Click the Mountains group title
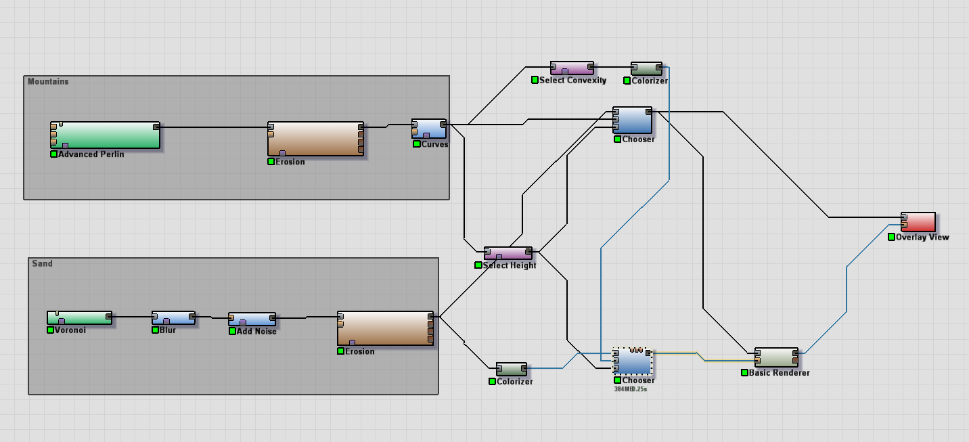 (48, 81)
